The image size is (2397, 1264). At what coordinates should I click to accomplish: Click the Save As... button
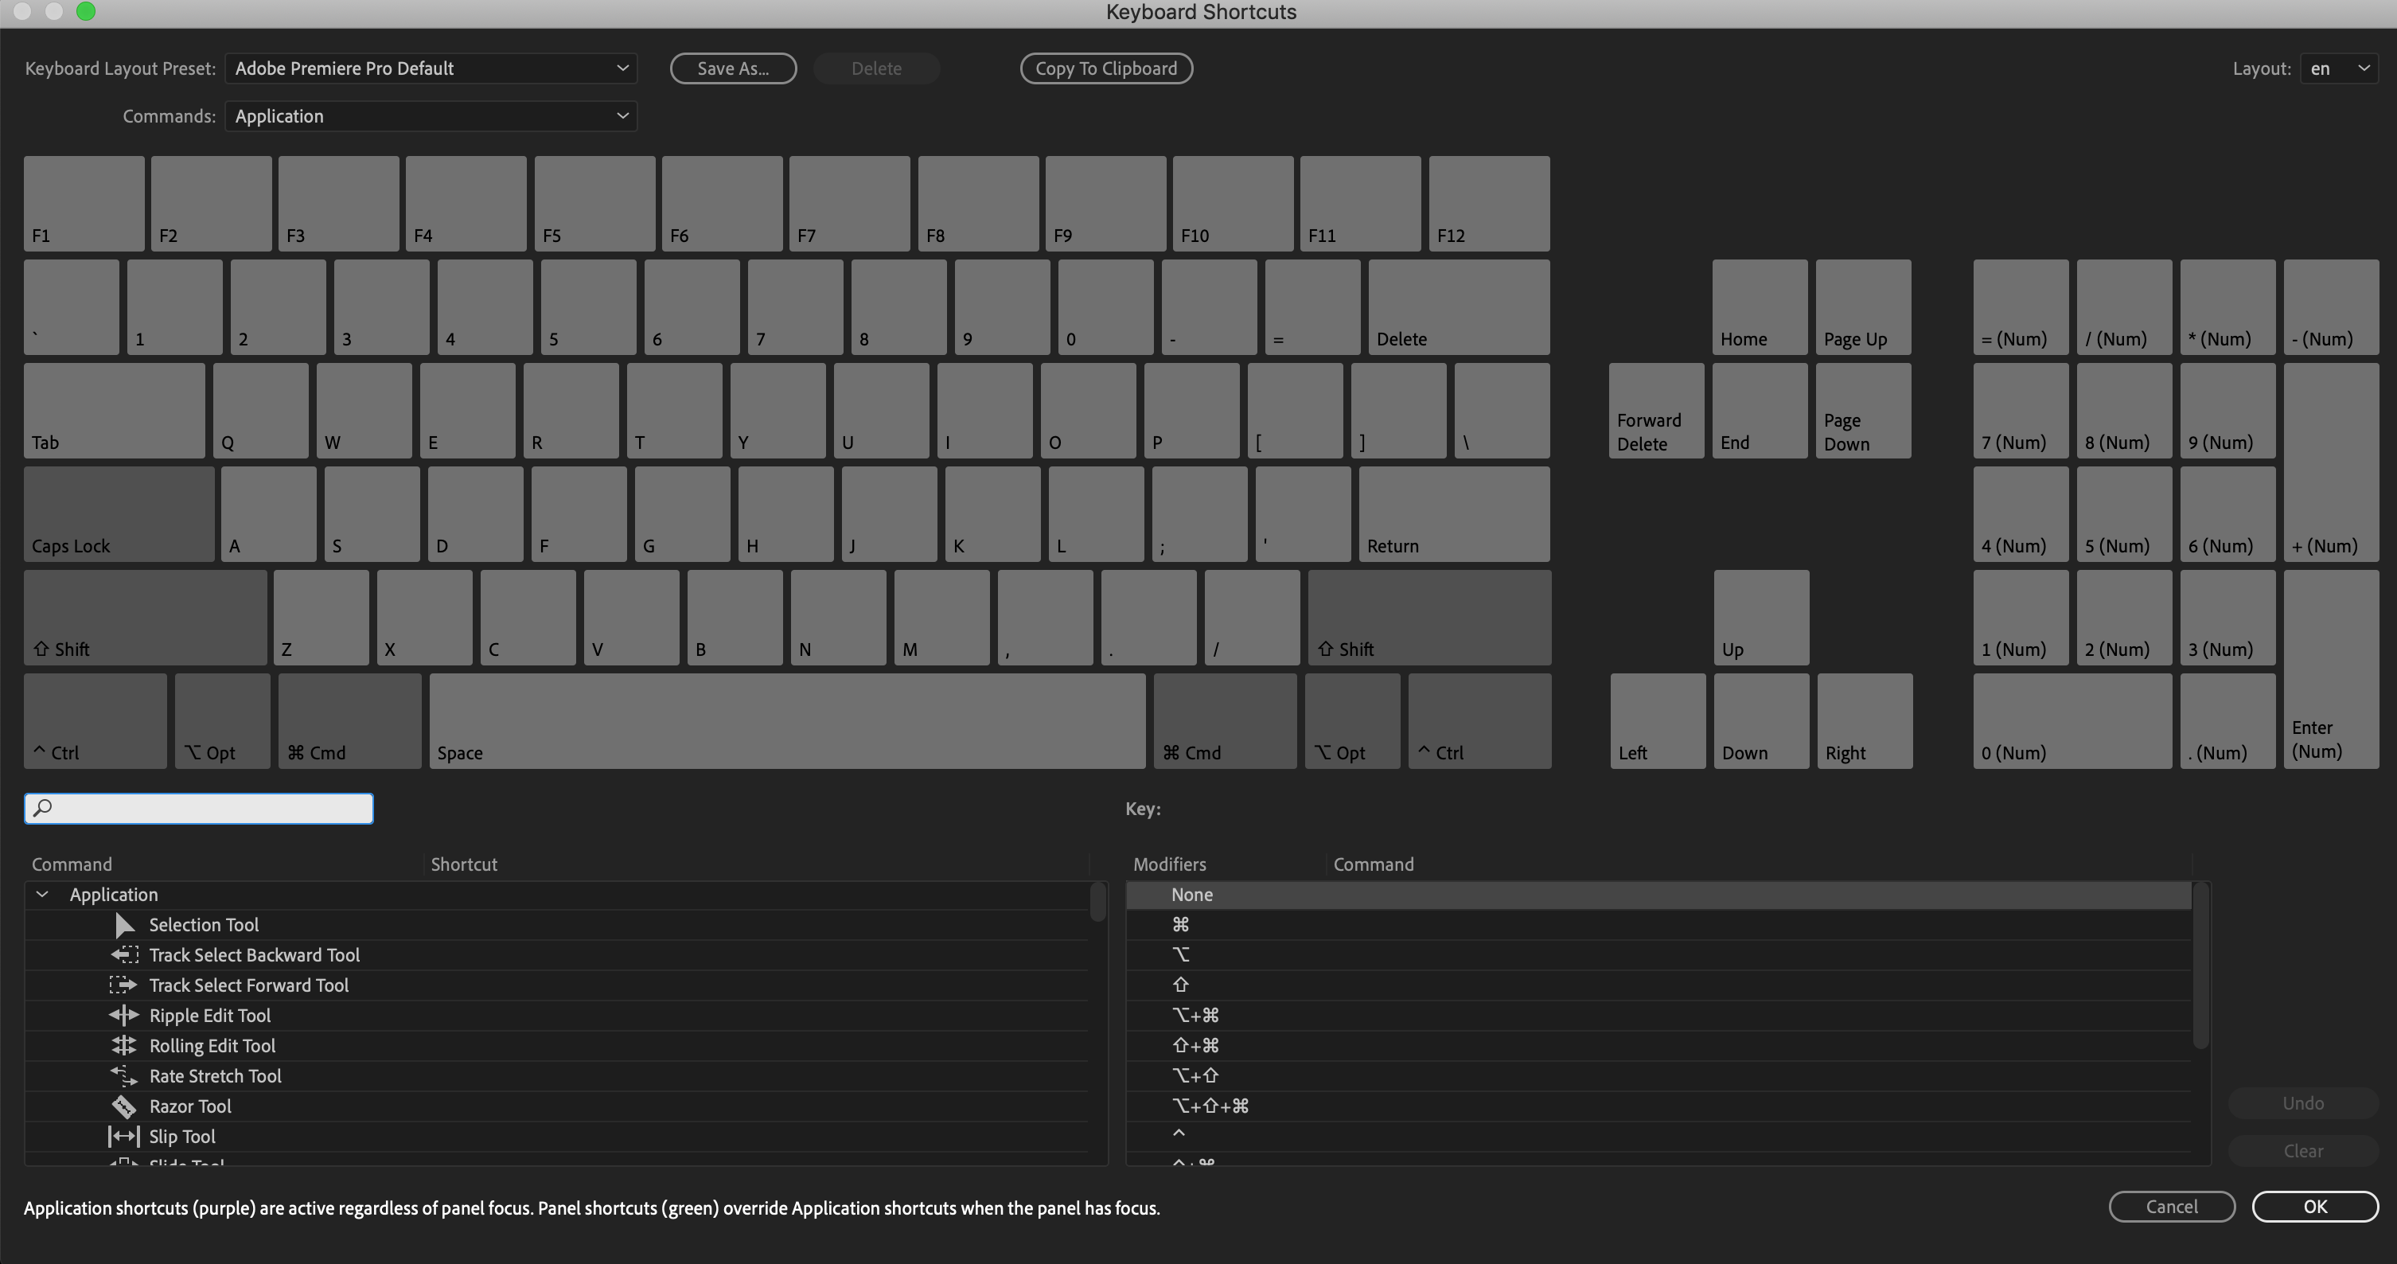733,69
